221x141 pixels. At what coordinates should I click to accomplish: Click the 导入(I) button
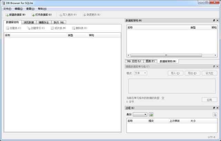point(175,73)
